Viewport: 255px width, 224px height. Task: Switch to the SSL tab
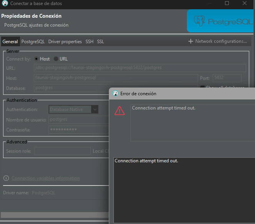[x=100, y=41]
